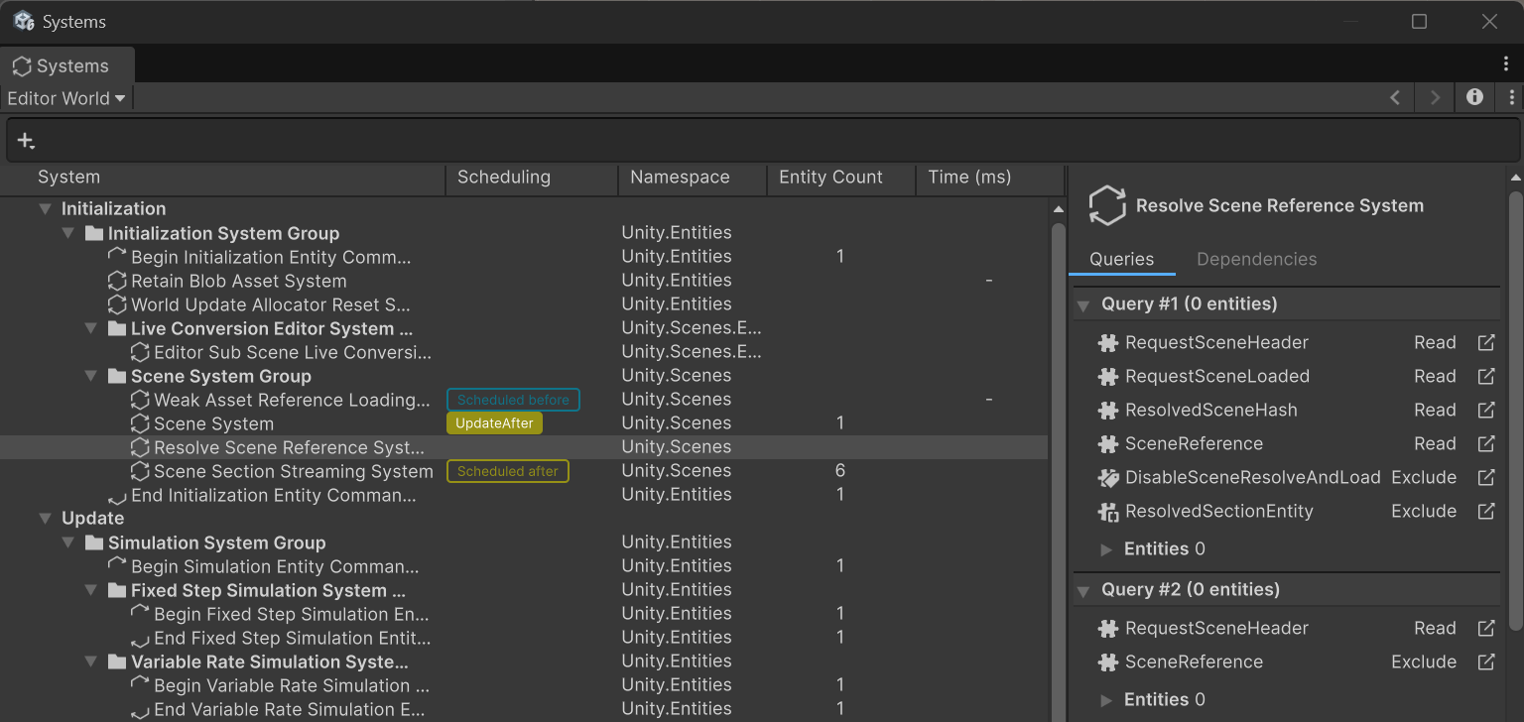Select Begin Variable Rate Simulation system
This screenshot has height=722, width=1524.
(524, 685)
